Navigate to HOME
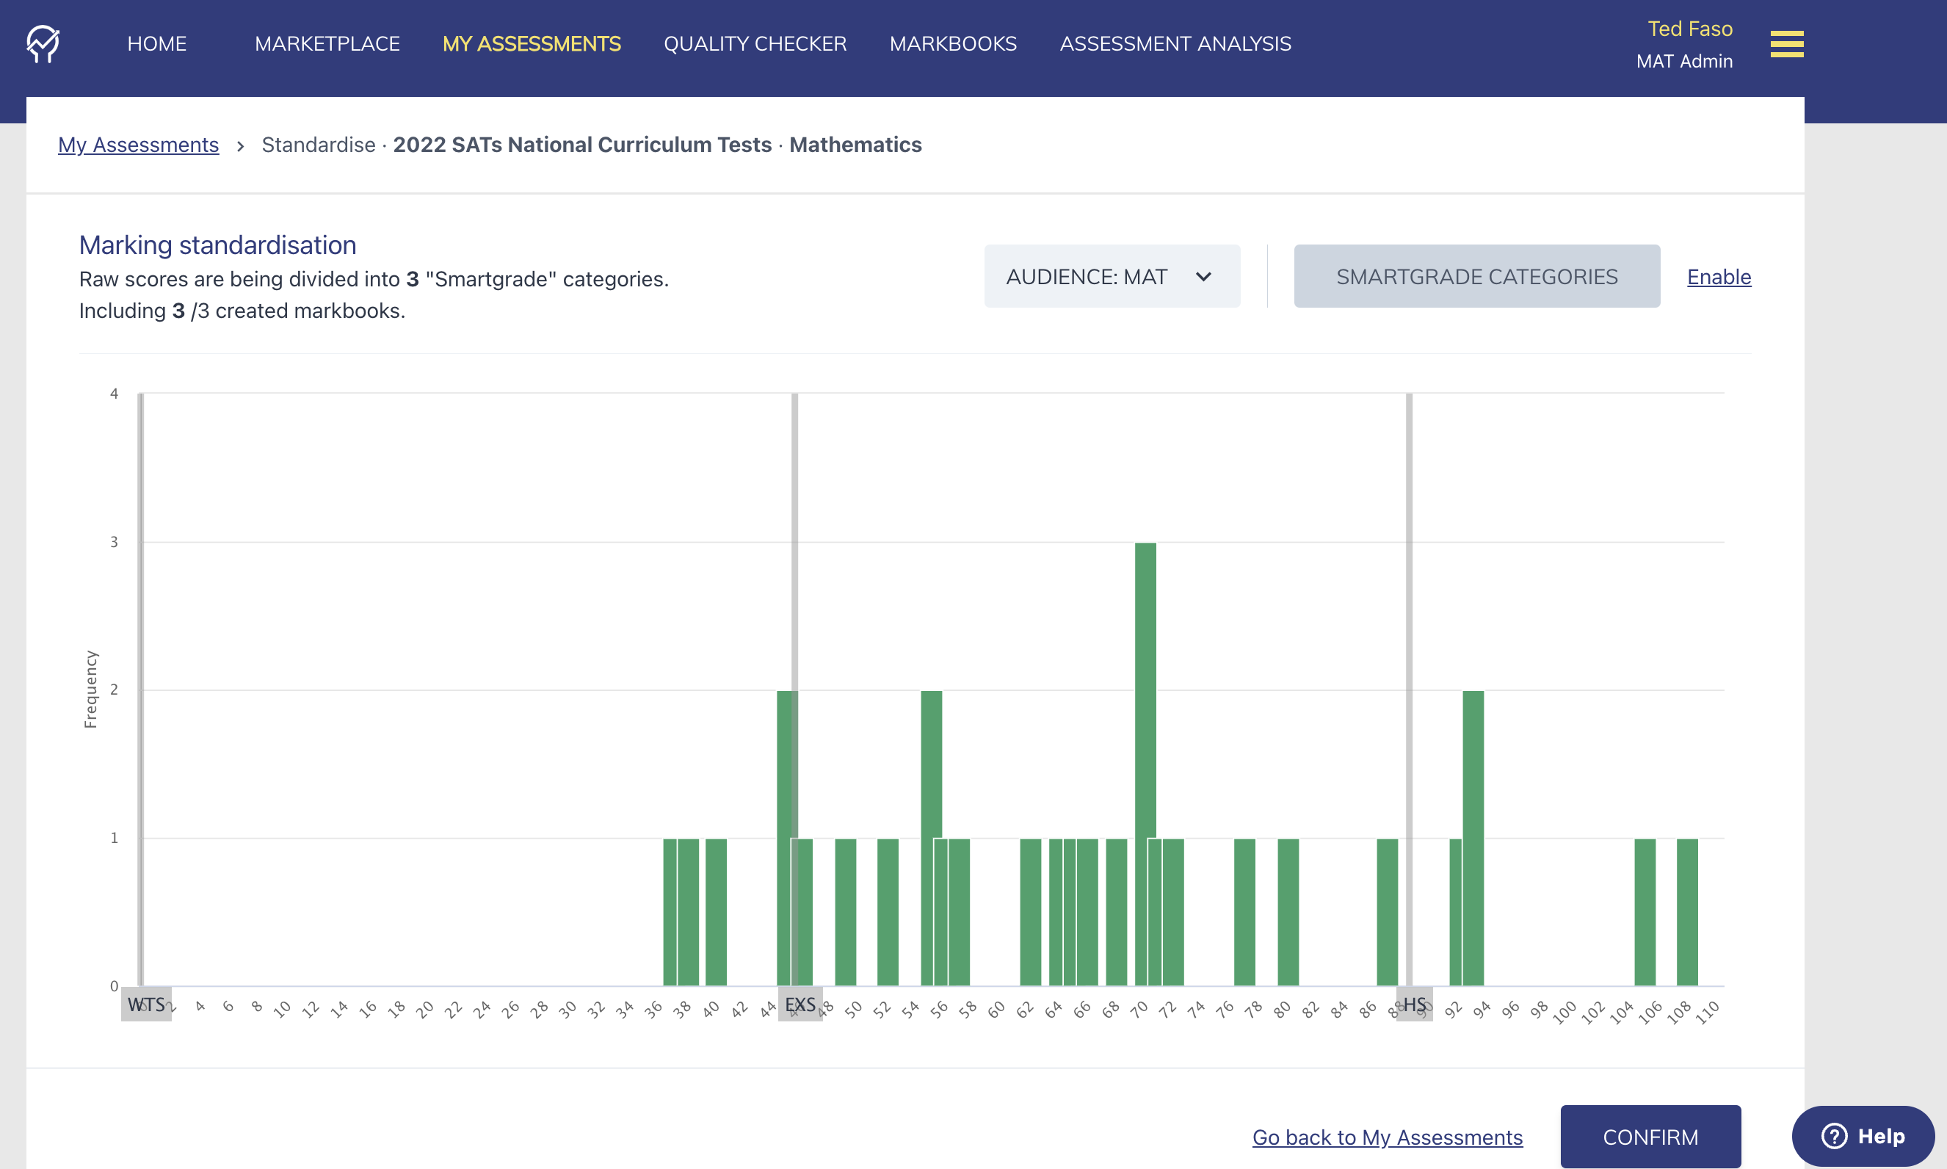Image resolution: width=1947 pixels, height=1169 pixels. point(156,44)
